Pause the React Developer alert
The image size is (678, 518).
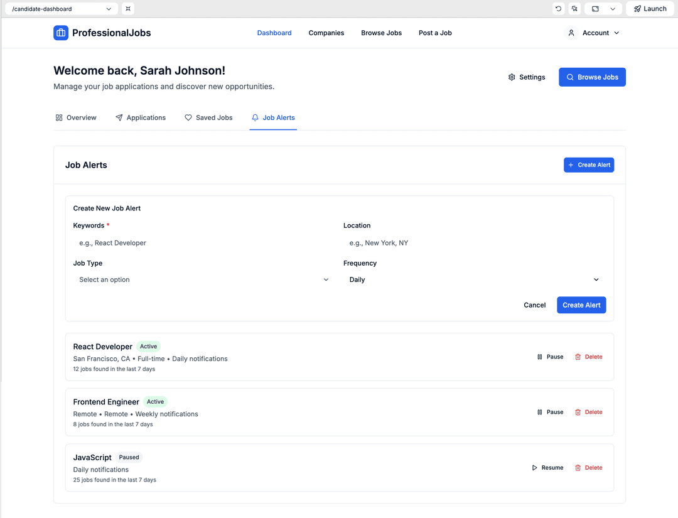tap(550, 357)
